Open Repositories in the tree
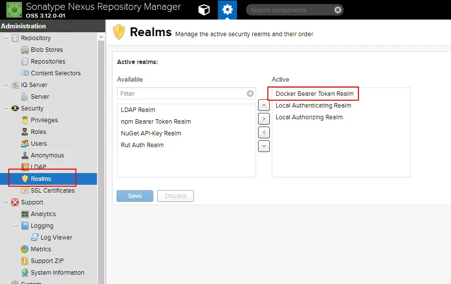This screenshot has height=284, width=451. pos(48,62)
